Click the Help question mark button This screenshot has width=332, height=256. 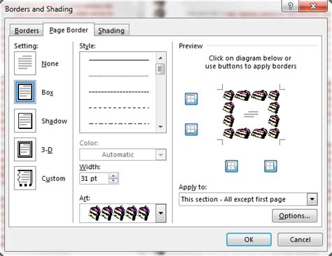pyautogui.click(x=291, y=6)
